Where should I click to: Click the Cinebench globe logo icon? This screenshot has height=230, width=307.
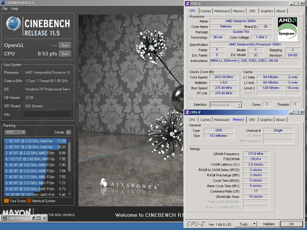13,24
